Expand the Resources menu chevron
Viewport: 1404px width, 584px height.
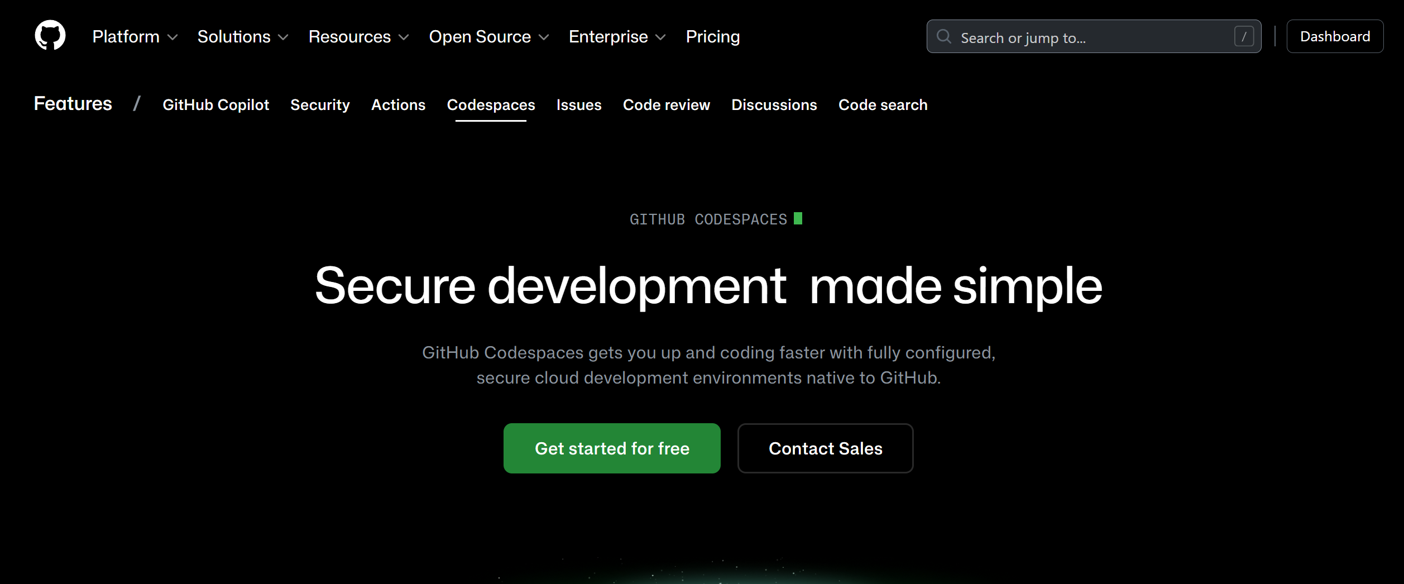404,37
